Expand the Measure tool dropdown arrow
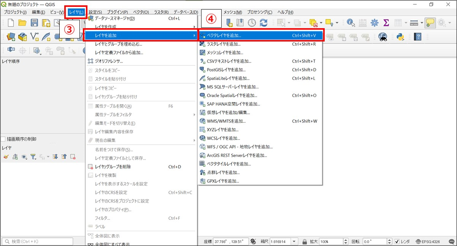Image resolution: width=457 pixels, height=246 pixels. tap(421, 23)
